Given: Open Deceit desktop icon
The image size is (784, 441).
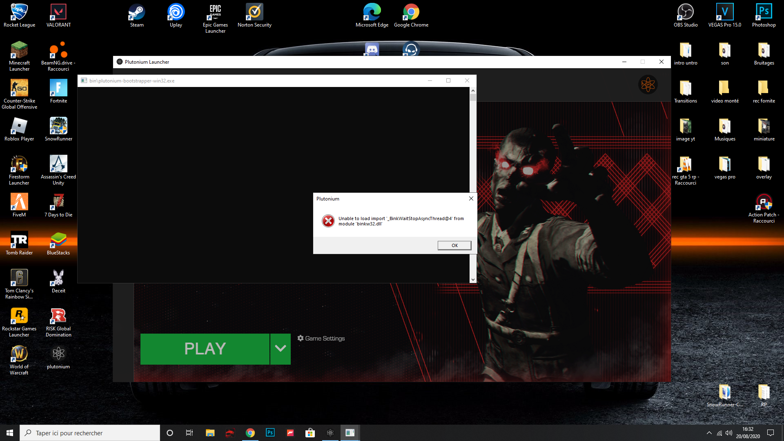Looking at the screenshot, I should (x=58, y=281).
